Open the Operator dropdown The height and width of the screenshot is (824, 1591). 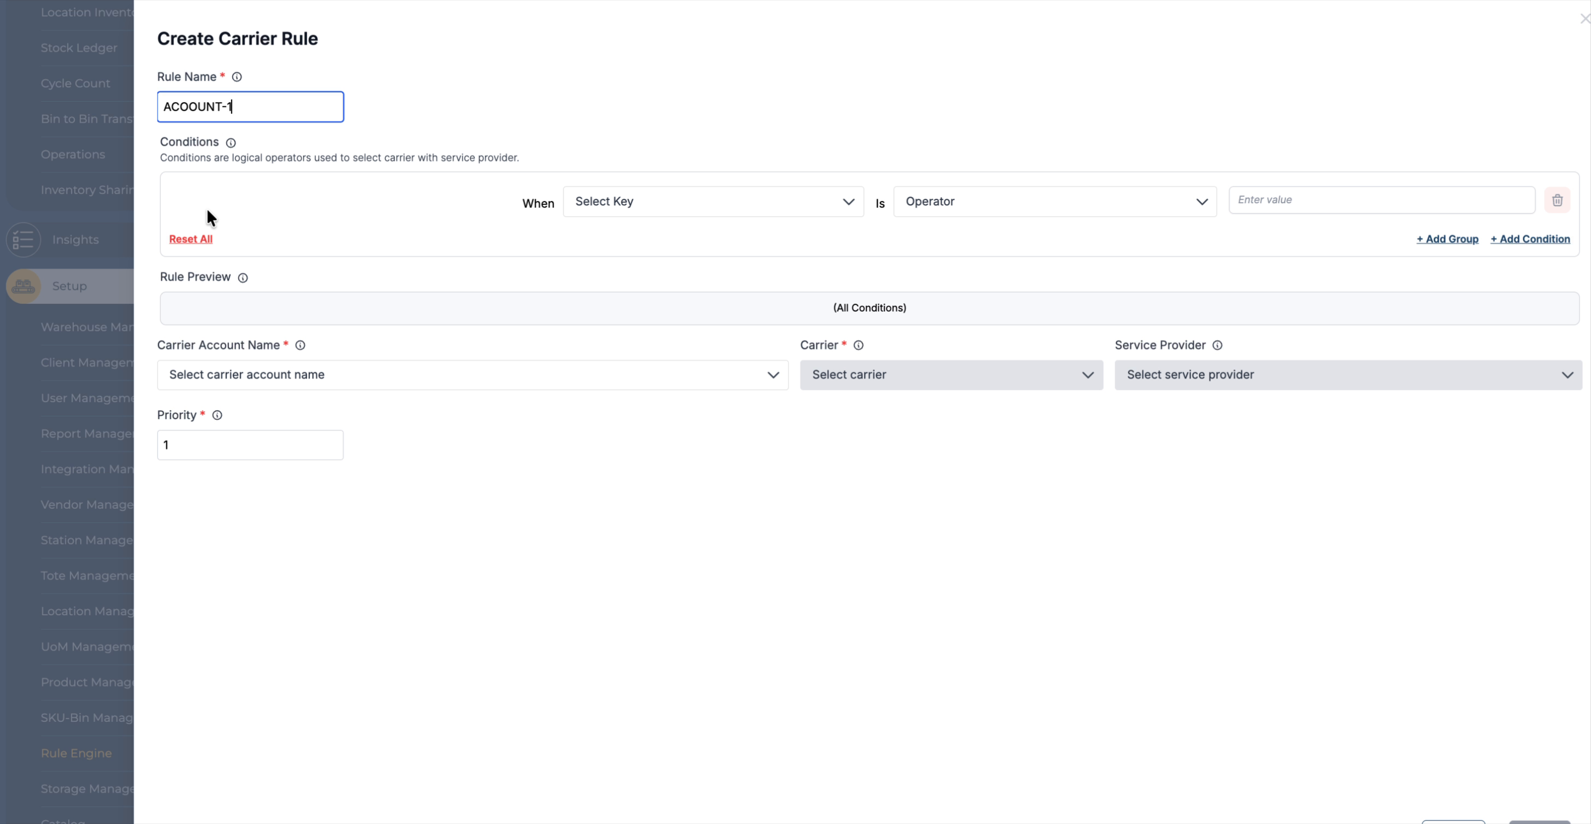click(1055, 202)
